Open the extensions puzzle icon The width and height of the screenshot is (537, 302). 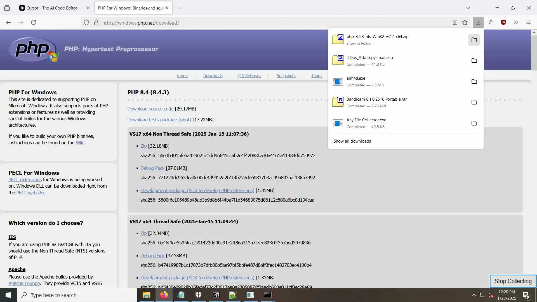tap(491, 22)
